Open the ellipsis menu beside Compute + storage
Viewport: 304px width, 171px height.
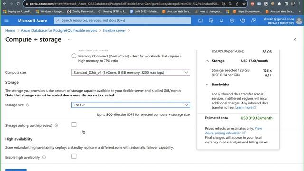pos(70,39)
